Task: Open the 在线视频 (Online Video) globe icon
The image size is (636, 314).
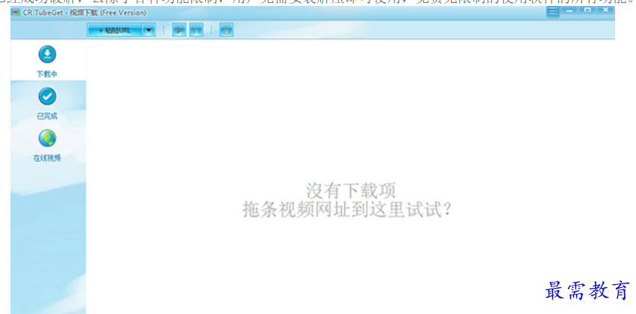Action: pos(47,139)
